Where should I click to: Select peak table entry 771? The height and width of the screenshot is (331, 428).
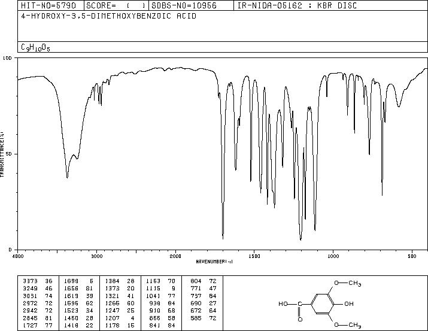(204, 289)
